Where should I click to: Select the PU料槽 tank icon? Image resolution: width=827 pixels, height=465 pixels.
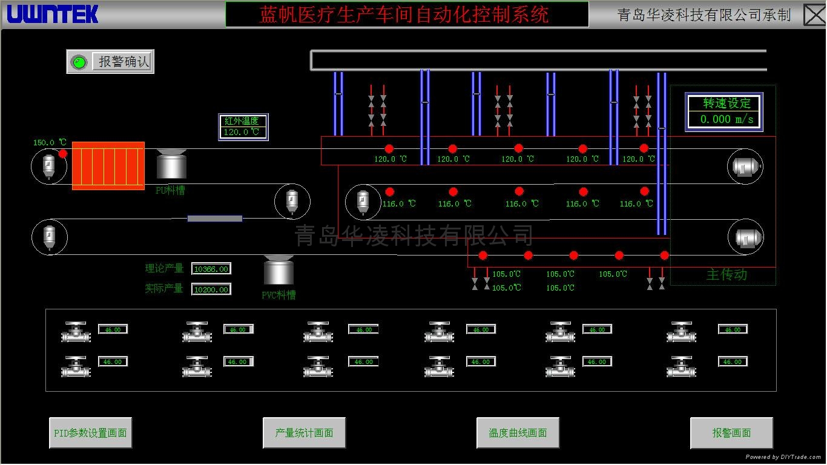point(171,164)
